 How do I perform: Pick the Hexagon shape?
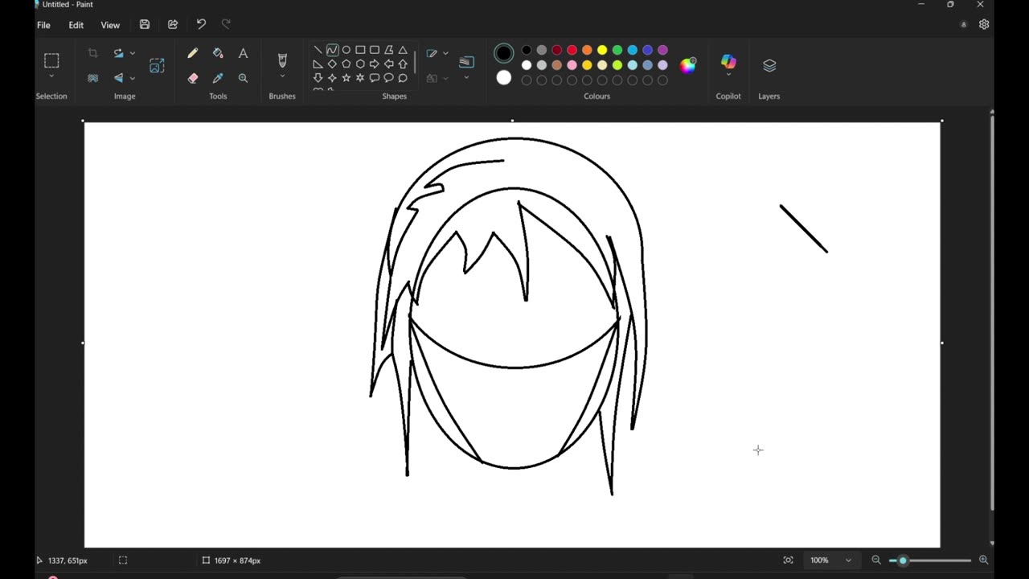(x=360, y=64)
